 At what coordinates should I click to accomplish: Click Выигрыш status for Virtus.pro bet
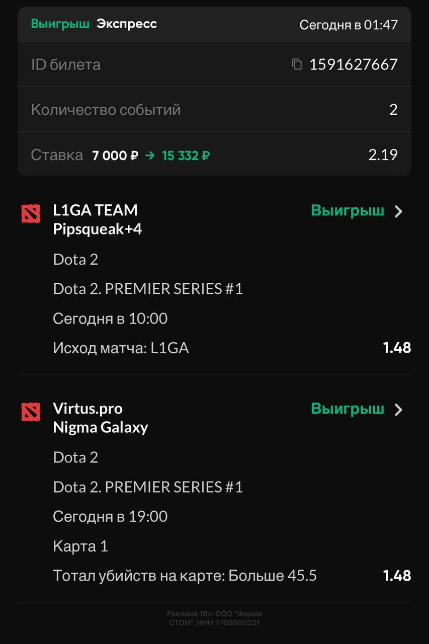(348, 409)
